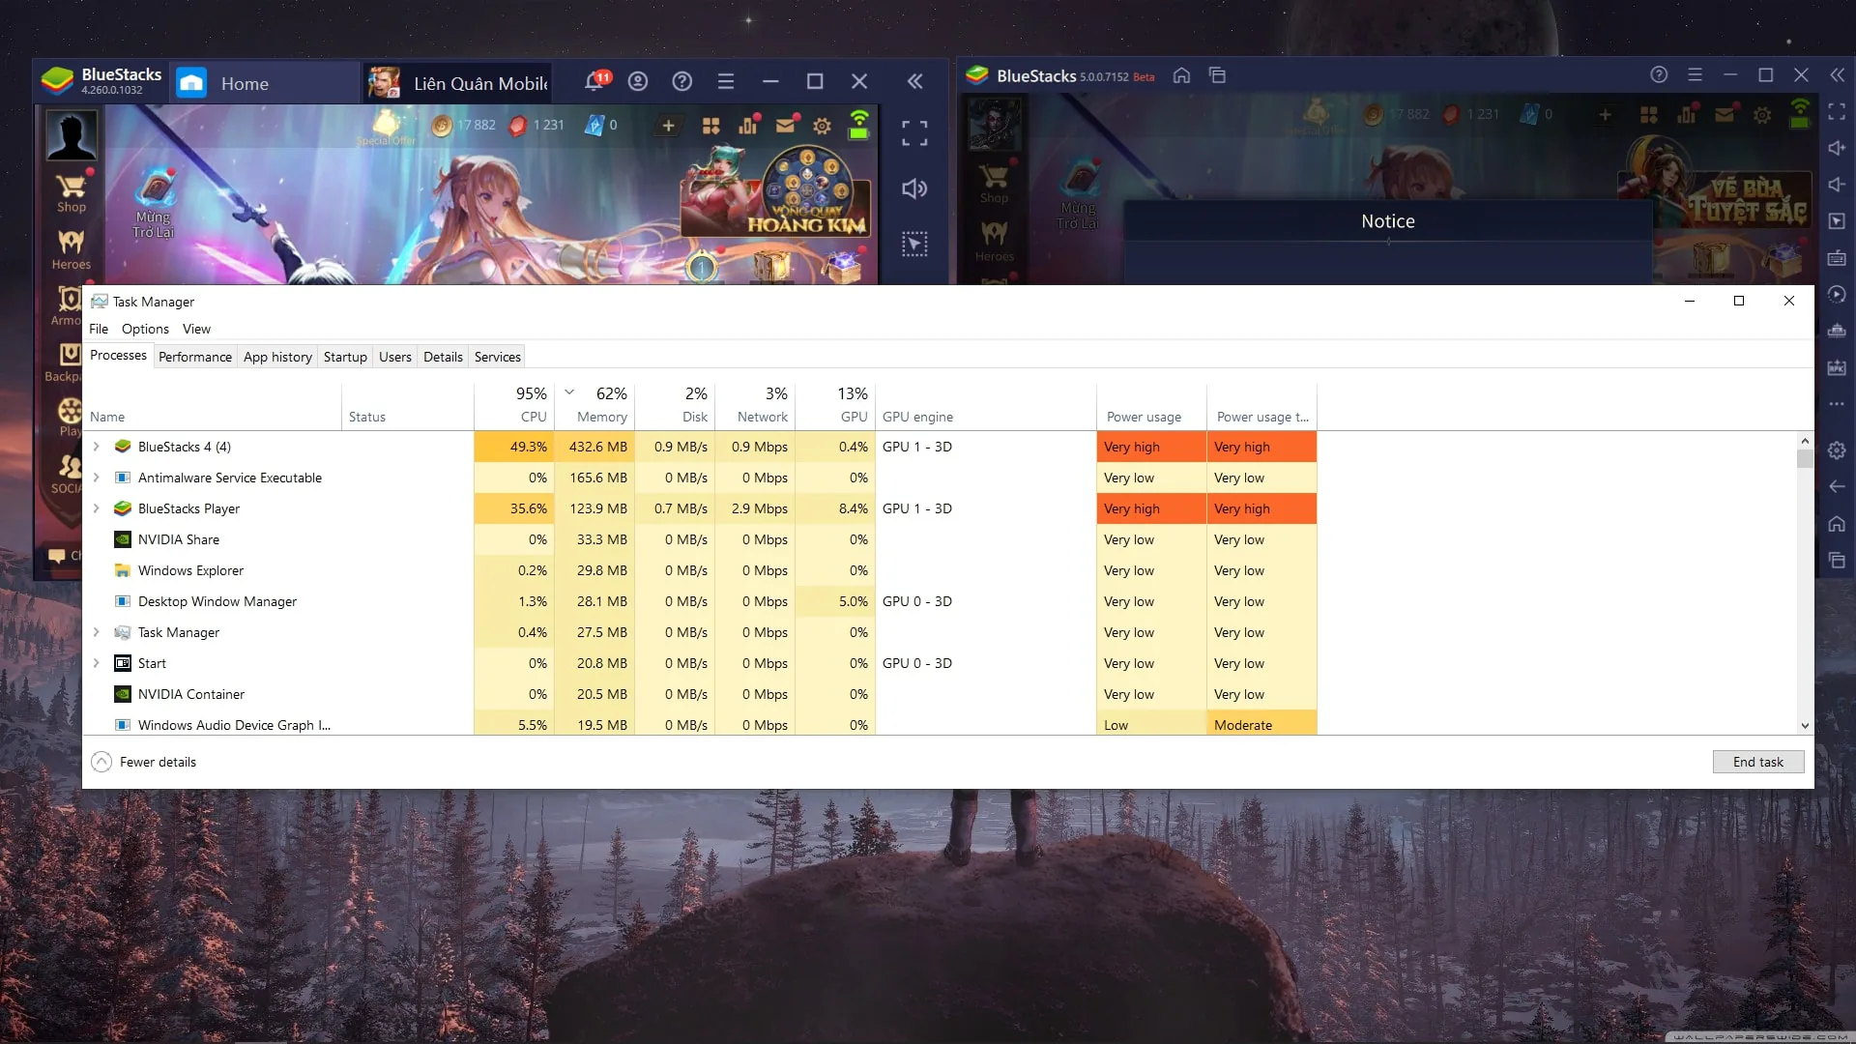Open grid menu icon in BlueStacks 4 game

point(711,126)
